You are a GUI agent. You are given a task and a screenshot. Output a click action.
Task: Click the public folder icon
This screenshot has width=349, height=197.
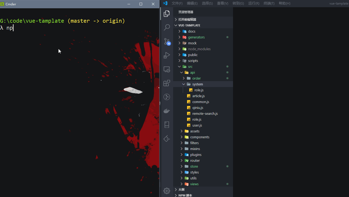click(184, 55)
